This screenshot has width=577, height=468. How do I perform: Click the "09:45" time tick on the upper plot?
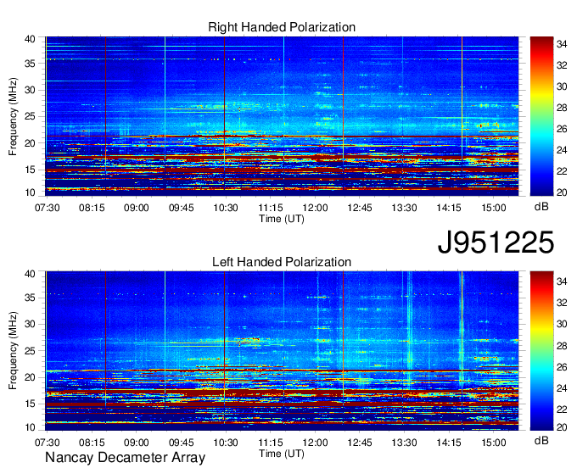coord(181,208)
